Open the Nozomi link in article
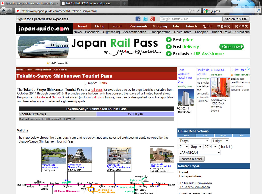The image size is (262, 194). [x=99, y=97]
